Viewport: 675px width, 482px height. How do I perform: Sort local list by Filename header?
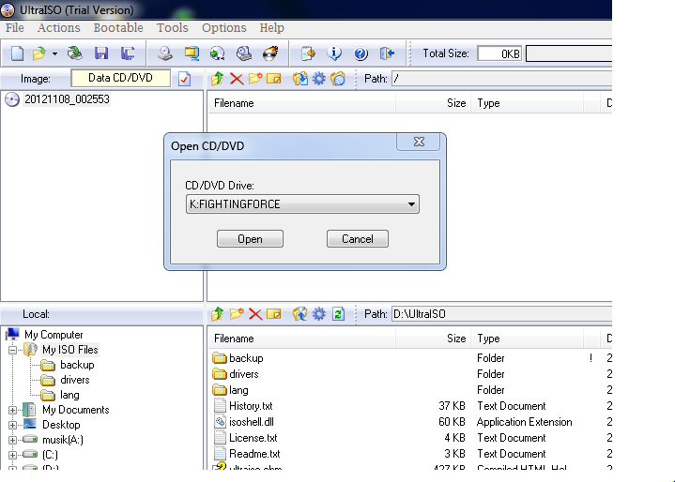pyautogui.click(x=301, y=339)
